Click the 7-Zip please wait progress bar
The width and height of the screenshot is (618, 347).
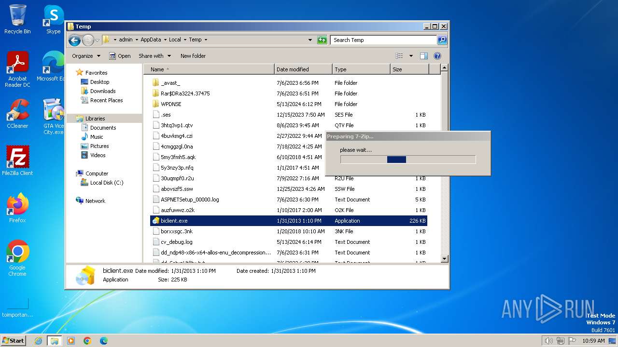pos(408,160)
